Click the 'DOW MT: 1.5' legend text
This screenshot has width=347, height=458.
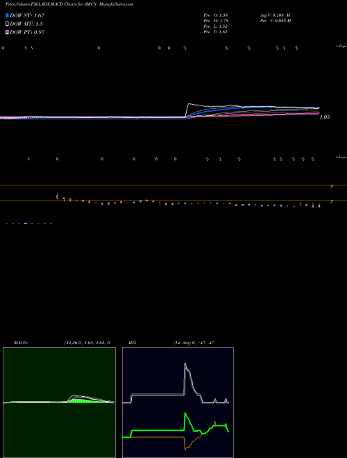[26, 24]
